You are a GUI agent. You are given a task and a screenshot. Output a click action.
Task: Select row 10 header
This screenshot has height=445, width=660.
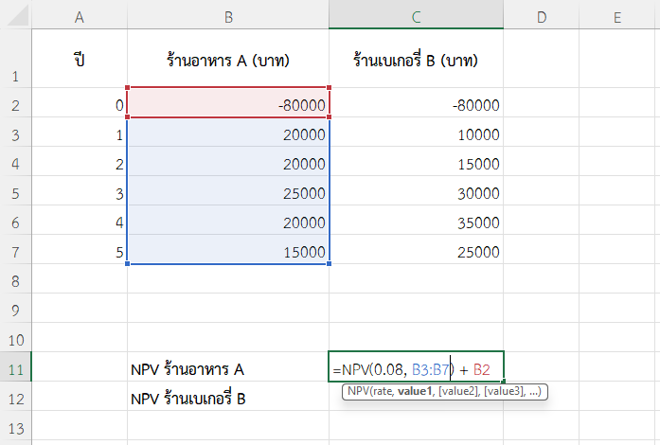pyautogui.click(x=15, y=337)
